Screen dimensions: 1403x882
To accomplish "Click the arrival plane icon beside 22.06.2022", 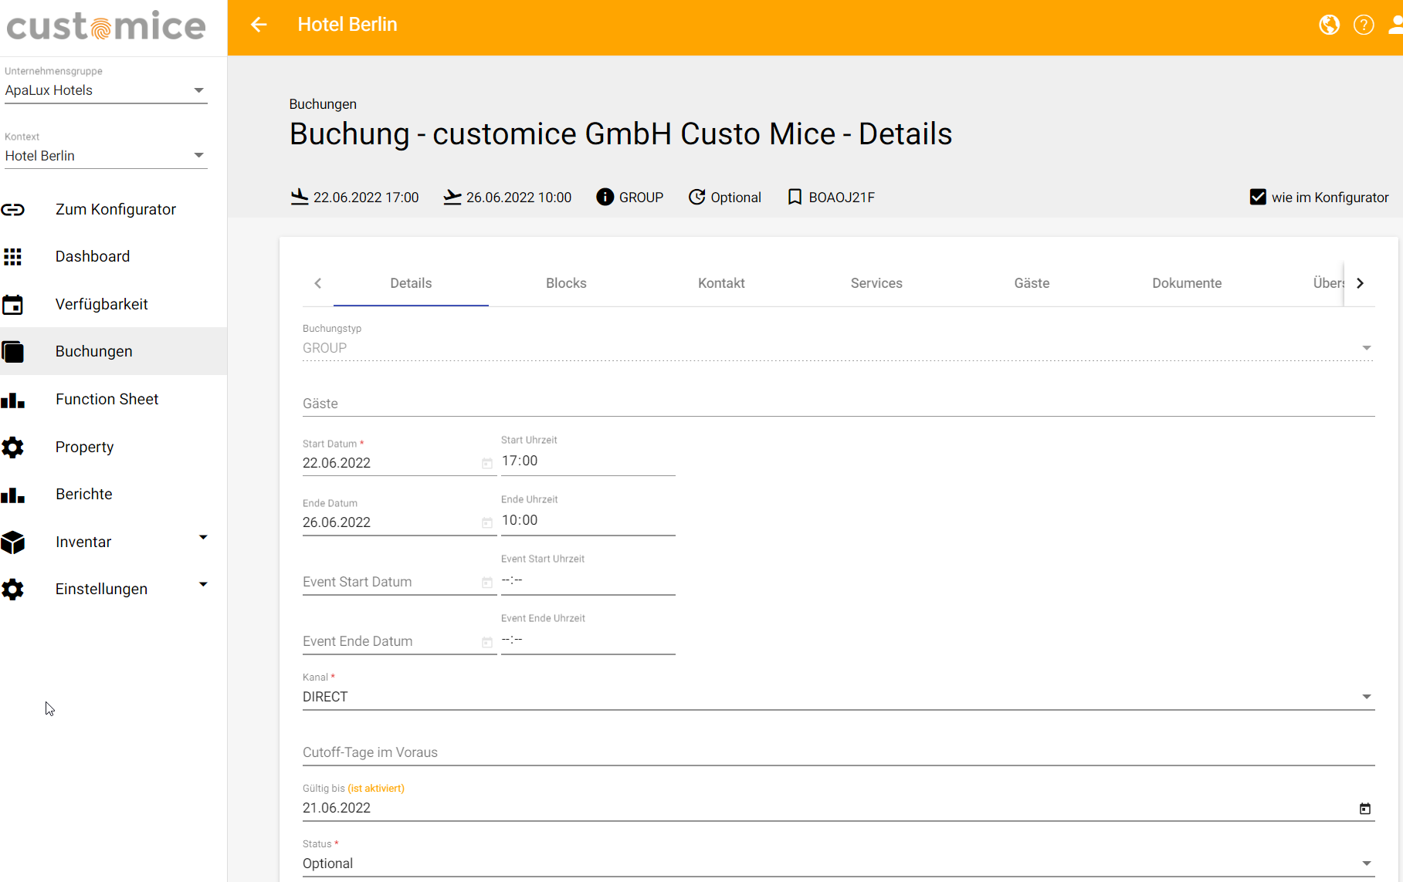I will (300, 197).
